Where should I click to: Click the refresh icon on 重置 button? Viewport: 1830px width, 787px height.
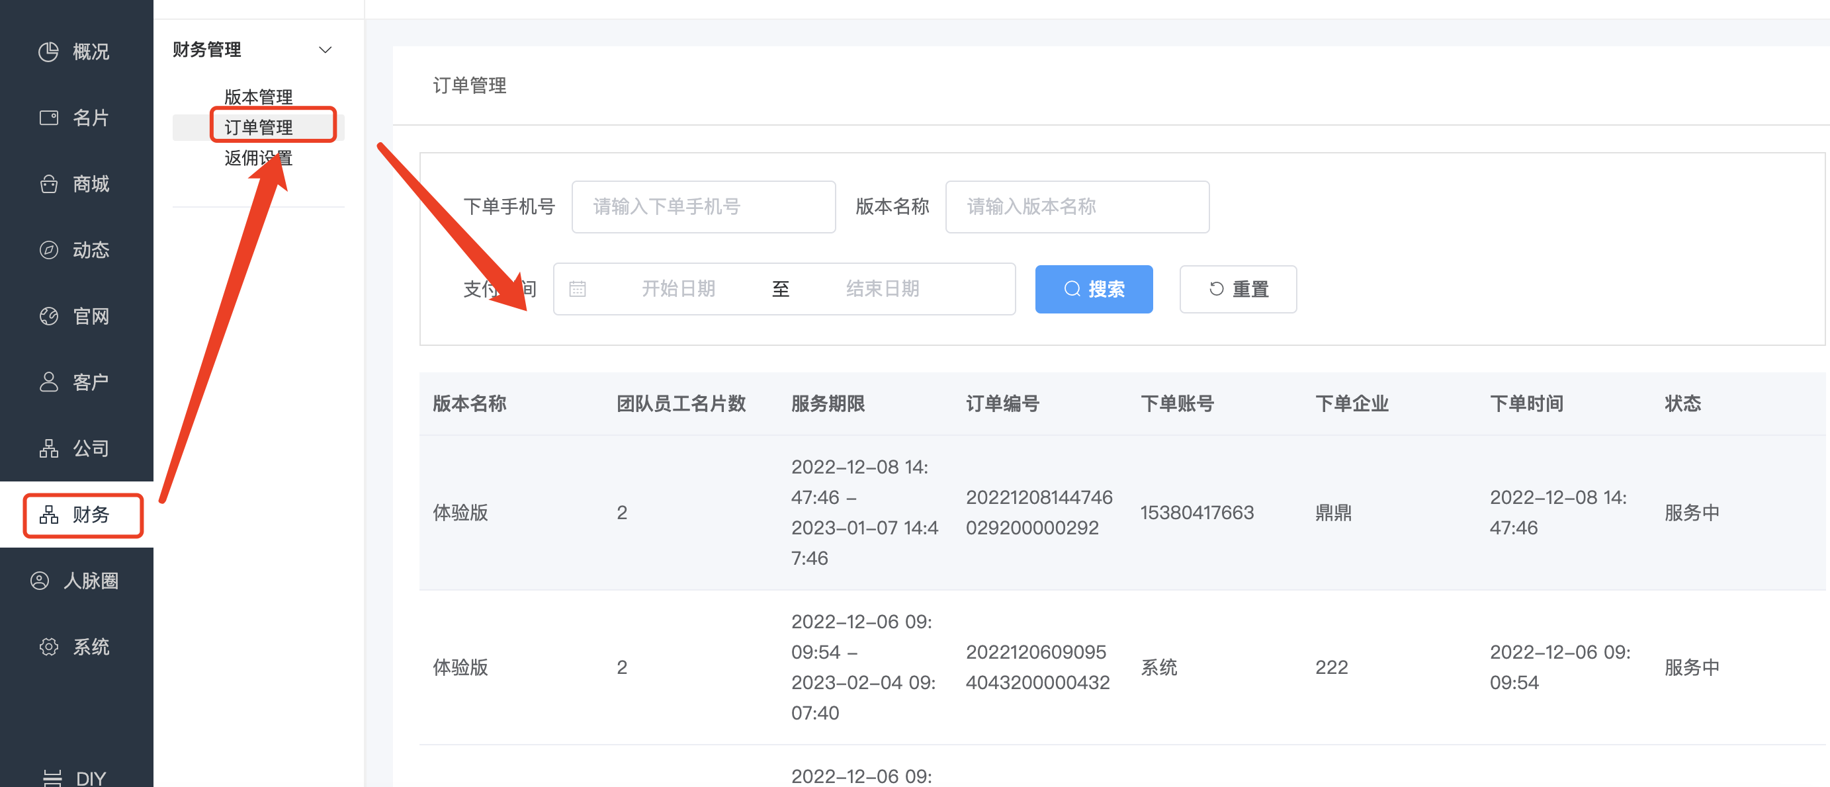point(1216,289)
